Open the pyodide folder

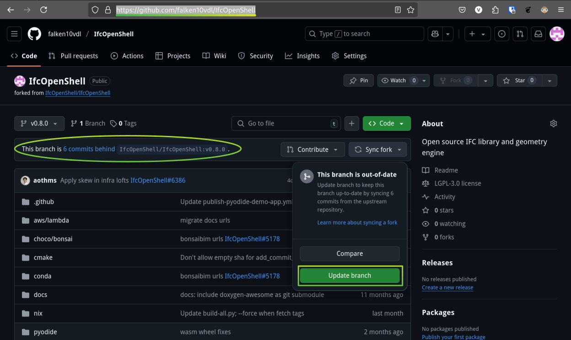click(x=45, y=332)
